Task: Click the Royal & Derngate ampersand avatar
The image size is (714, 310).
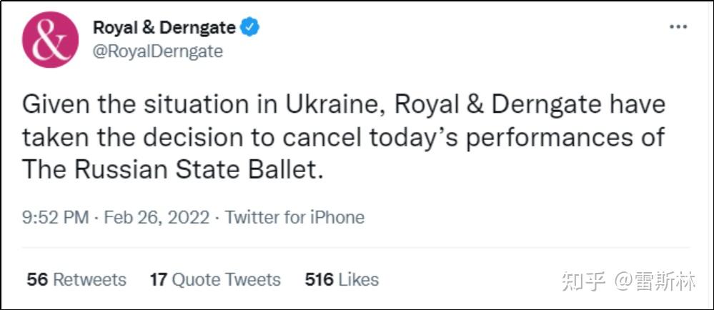Action: pyautogui.click(x=49, y=39)
